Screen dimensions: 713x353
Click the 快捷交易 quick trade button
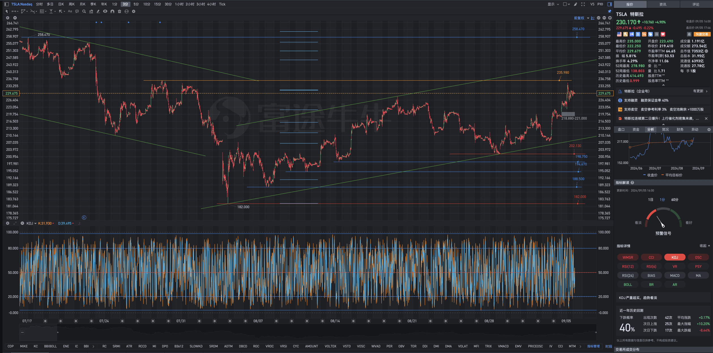702,34
